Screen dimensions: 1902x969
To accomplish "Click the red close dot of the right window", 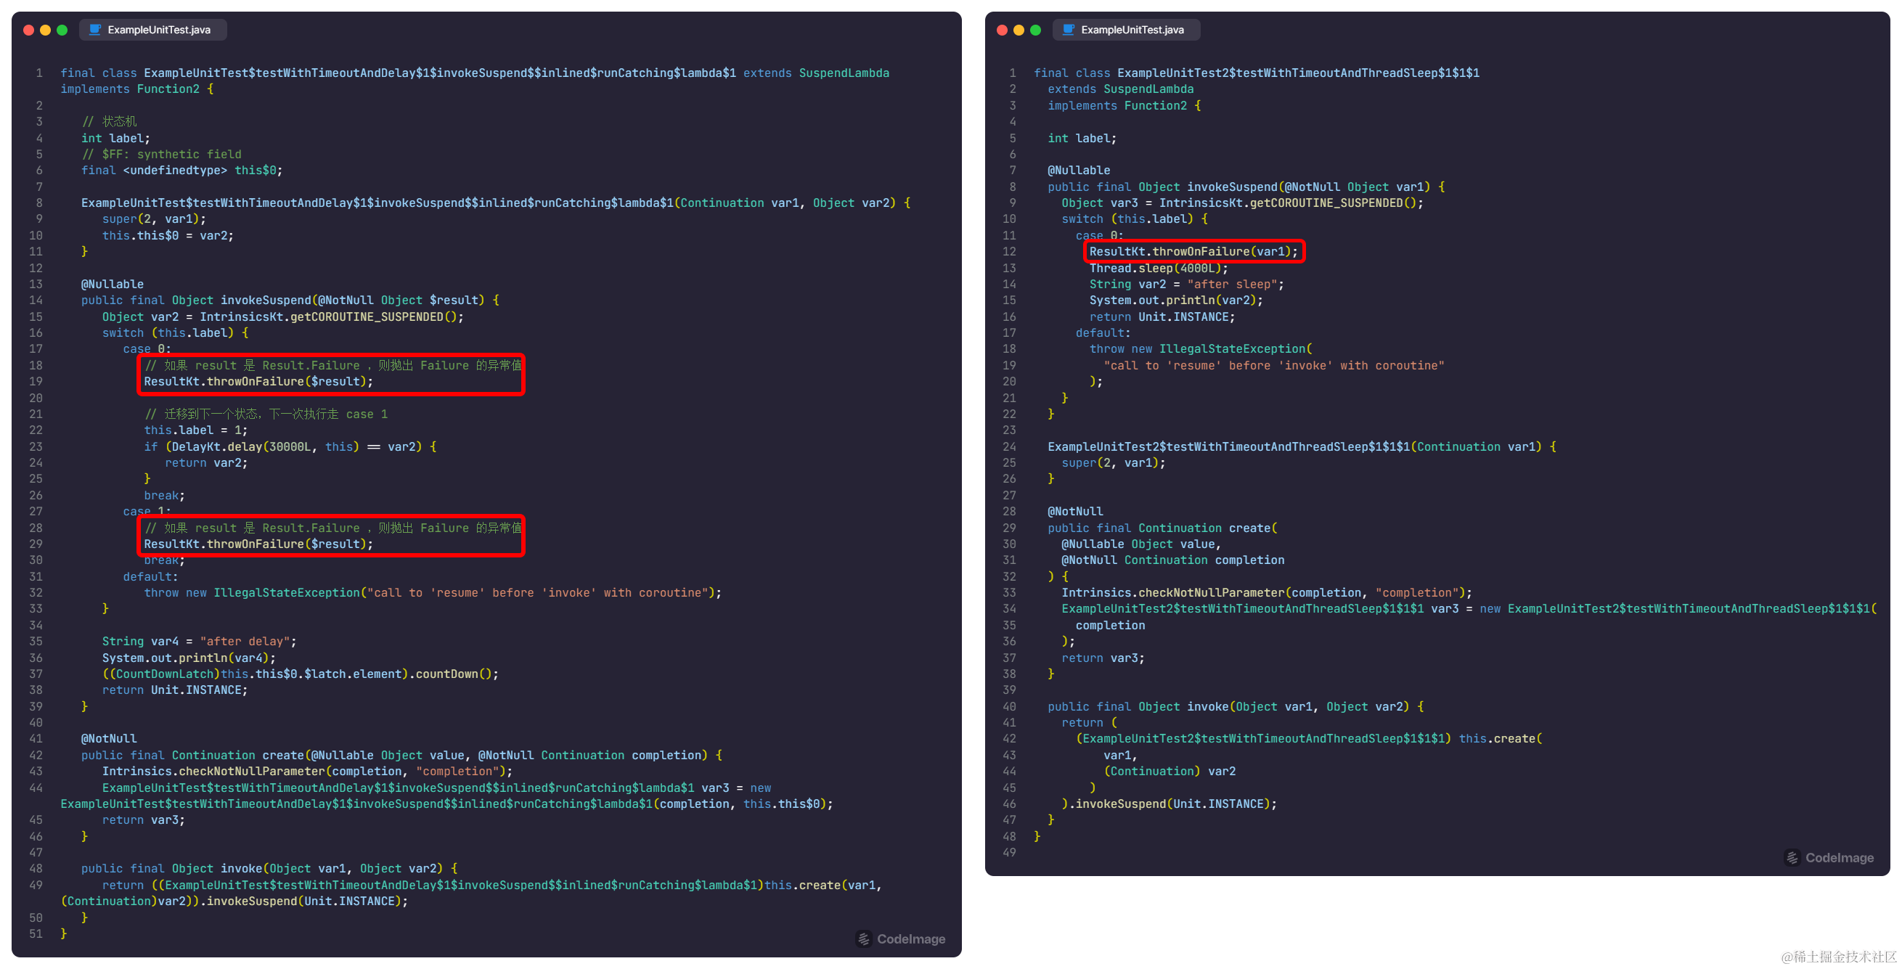I will tap(1002, 30).
